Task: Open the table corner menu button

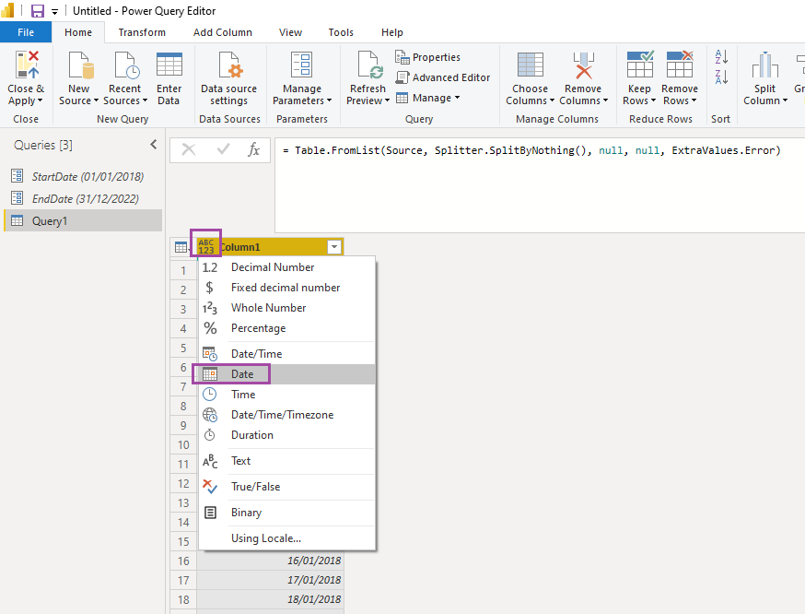Action: coord(181,247)
